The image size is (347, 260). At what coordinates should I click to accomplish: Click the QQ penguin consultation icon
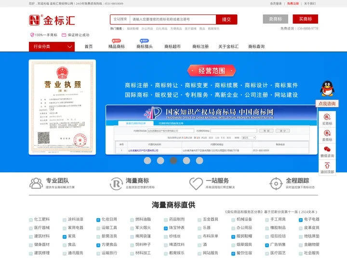coord(327,89)
